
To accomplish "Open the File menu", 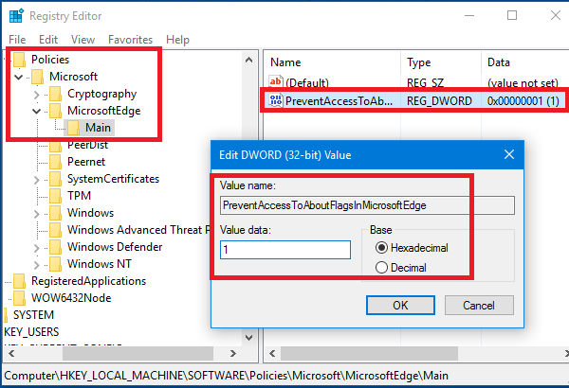I will click(x=17, y=39).
